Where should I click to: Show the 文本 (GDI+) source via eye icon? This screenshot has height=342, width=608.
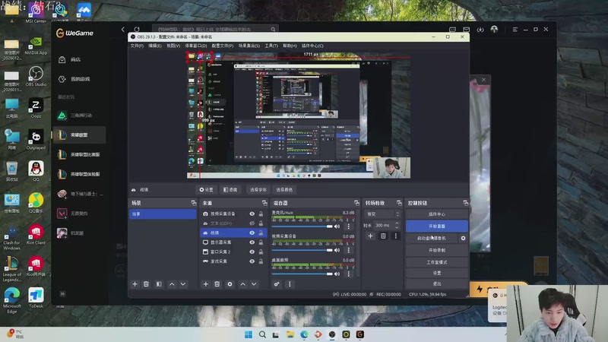pos(252,223)
